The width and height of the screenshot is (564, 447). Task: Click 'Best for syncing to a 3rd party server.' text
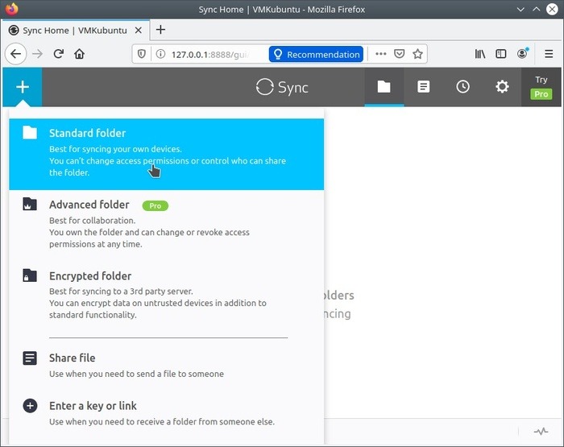pyautogui.click(x=121, y=292)
